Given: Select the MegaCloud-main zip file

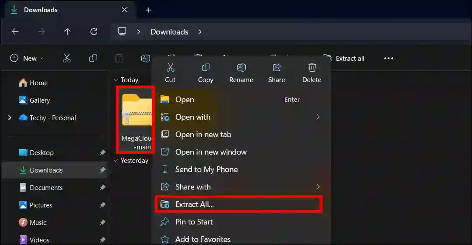Looking at the screenshot, I should click(x=136, y=120).
